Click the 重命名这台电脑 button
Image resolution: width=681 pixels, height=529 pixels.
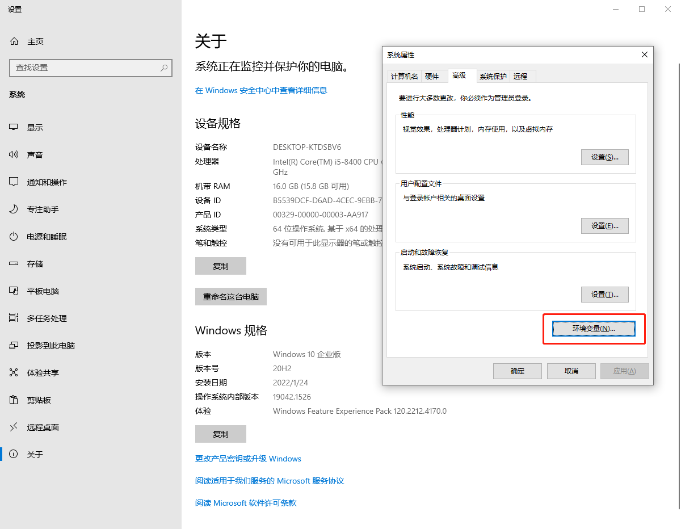tap(231, 297)
